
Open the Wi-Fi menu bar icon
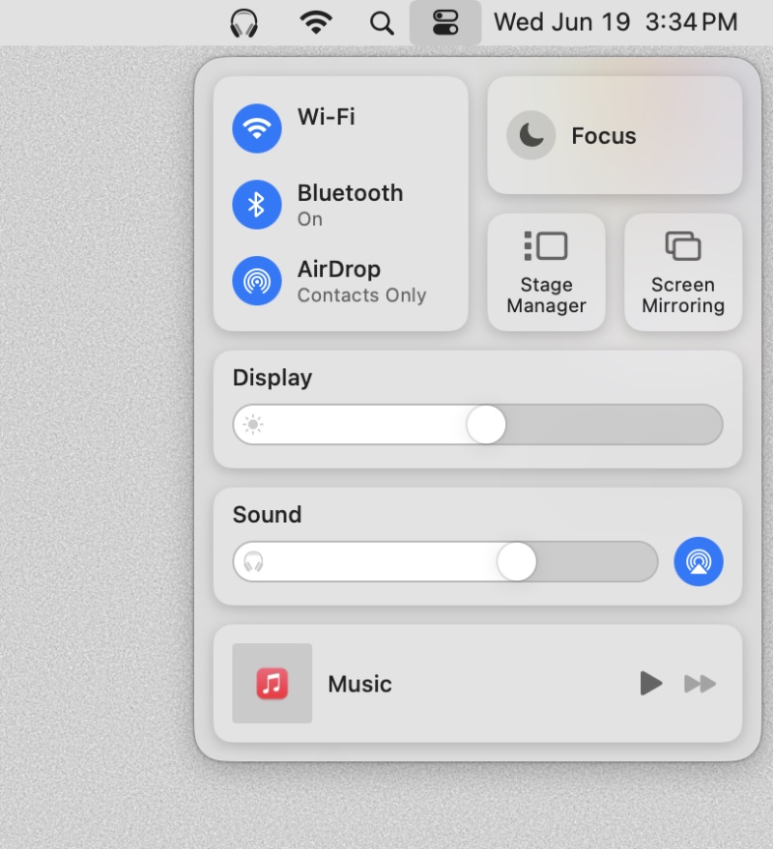315,22
